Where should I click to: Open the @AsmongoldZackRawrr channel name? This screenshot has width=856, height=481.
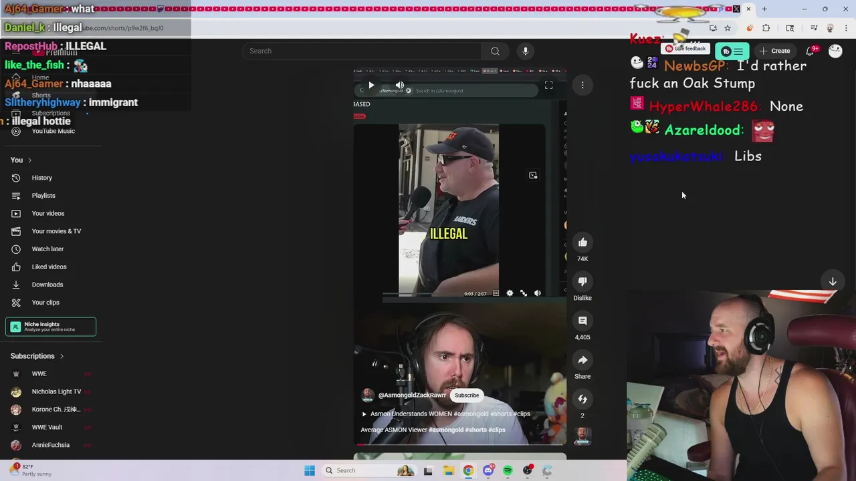pyautogui.click(x=412, y=395)
